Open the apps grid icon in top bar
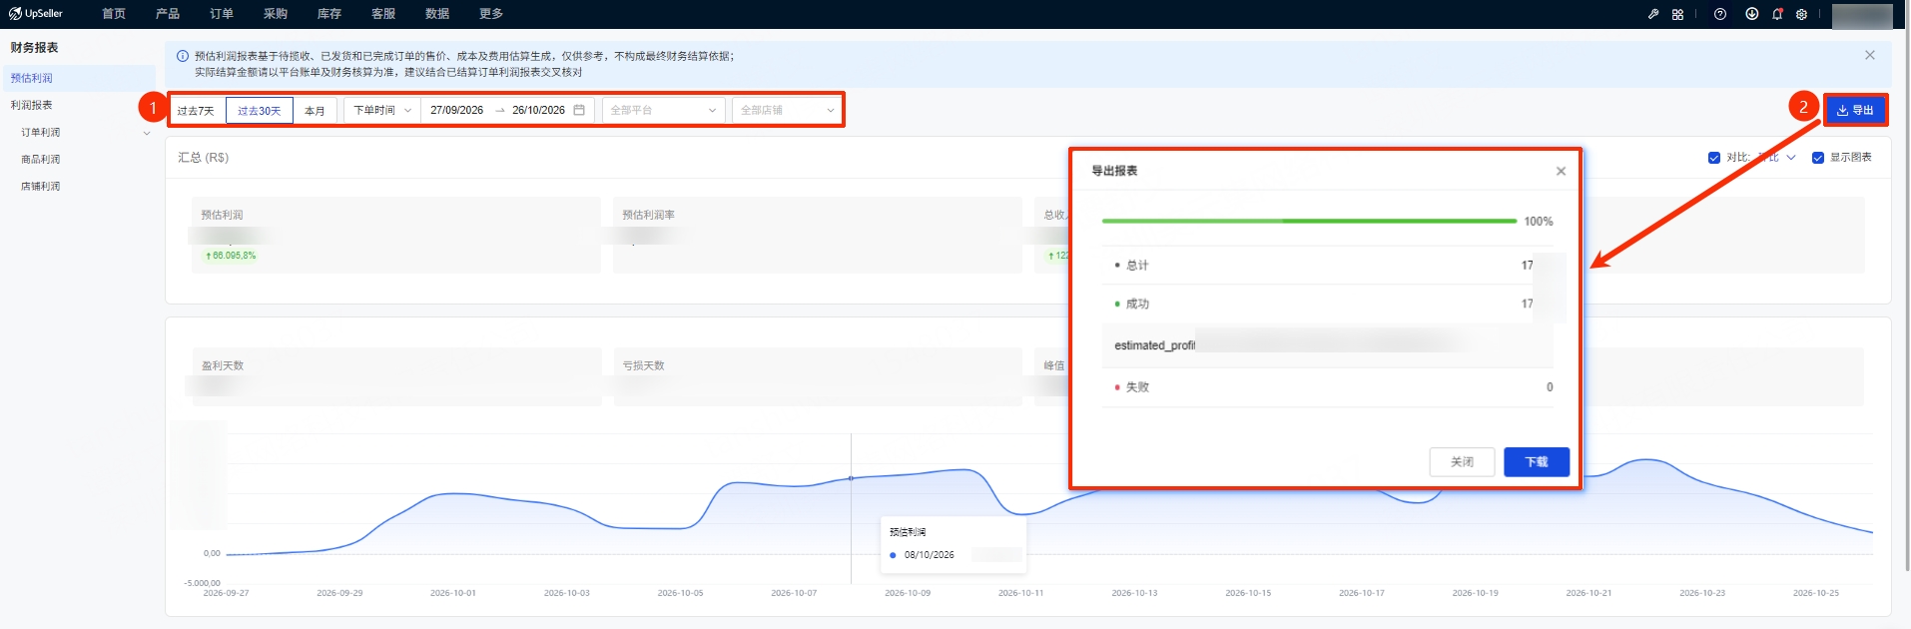 click(x=1677, y=14)
